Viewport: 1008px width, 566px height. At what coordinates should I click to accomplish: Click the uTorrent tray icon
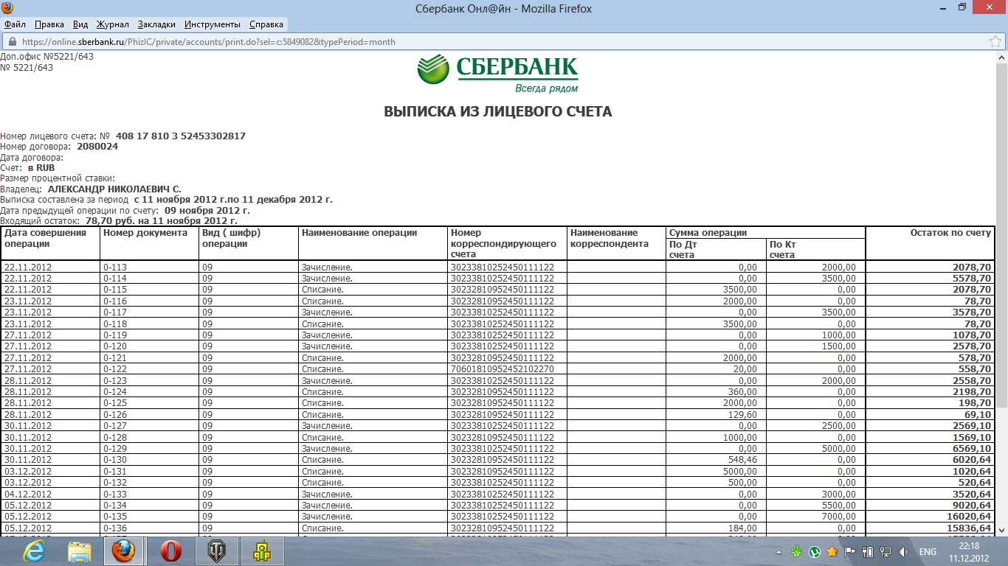click(x=815, y=552)
